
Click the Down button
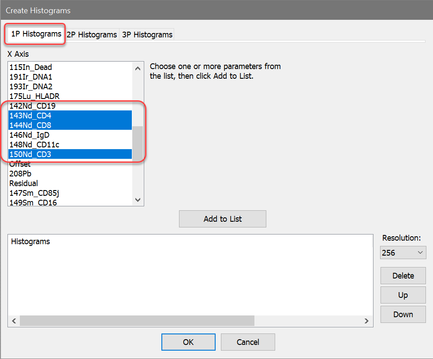tap(403, 315)
